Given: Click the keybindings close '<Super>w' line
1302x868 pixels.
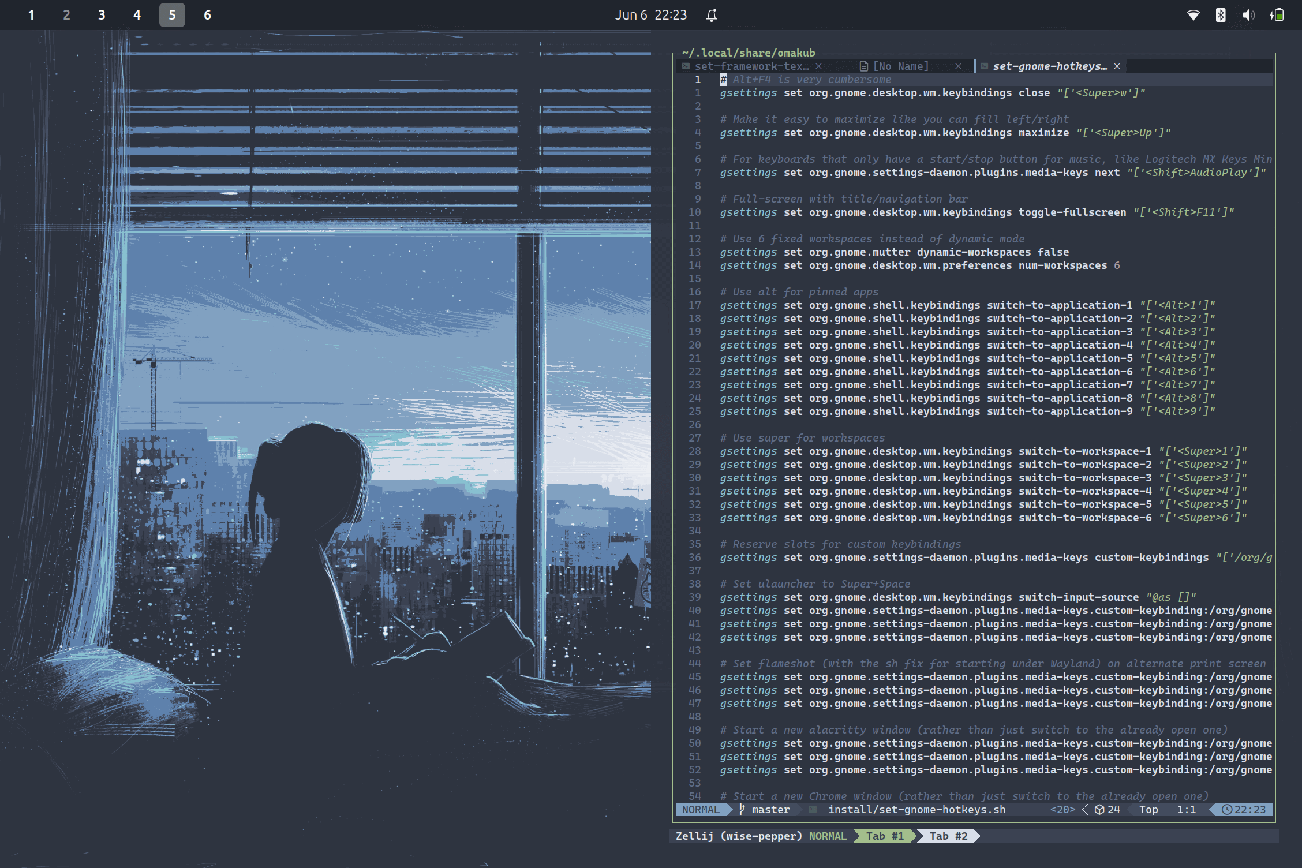Looking at the screenshot, I should [933, 93].
